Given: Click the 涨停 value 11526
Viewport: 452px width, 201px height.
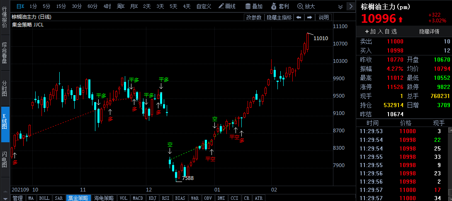Looking at the screenshot, I should [395, 87].
